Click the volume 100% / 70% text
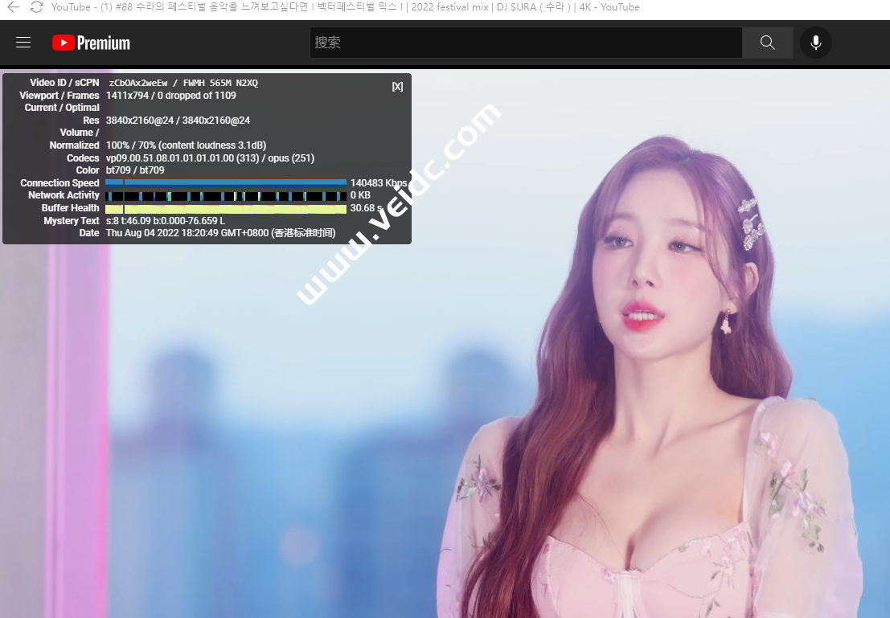The height and width of the screenshot is (618, 890). coord(186,145)
